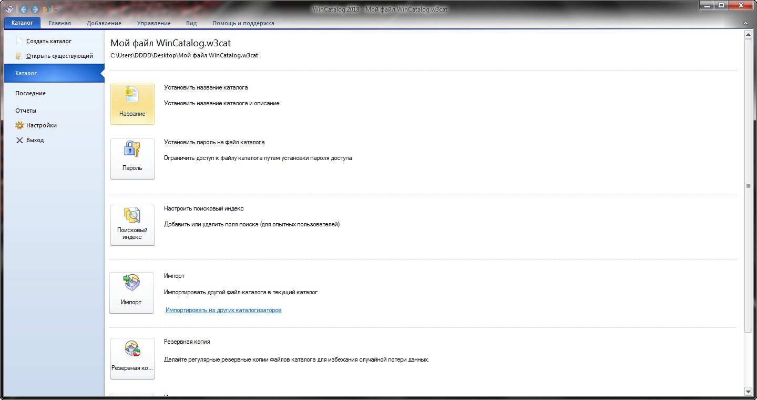Collapse the ribbon using the chevron arrow
757x400 pixels.
coord(745,23)
